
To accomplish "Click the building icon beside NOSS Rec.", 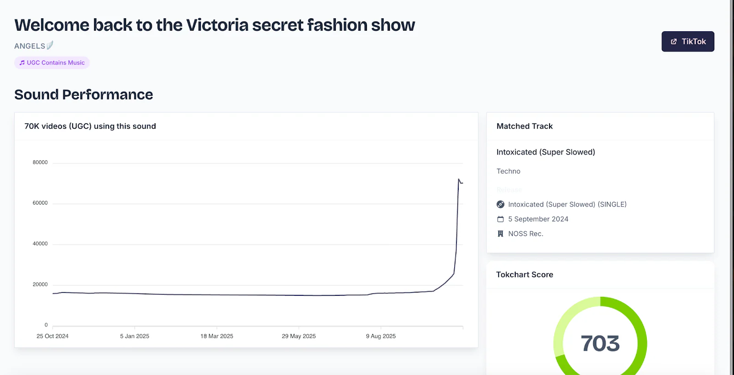I will [500, 234].
